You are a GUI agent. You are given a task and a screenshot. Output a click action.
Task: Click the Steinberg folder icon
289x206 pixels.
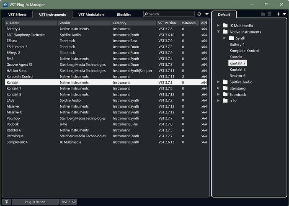point(225,88)
